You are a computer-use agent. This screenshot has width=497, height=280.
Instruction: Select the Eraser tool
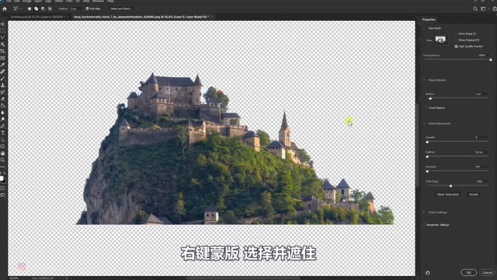click(3, 99)
